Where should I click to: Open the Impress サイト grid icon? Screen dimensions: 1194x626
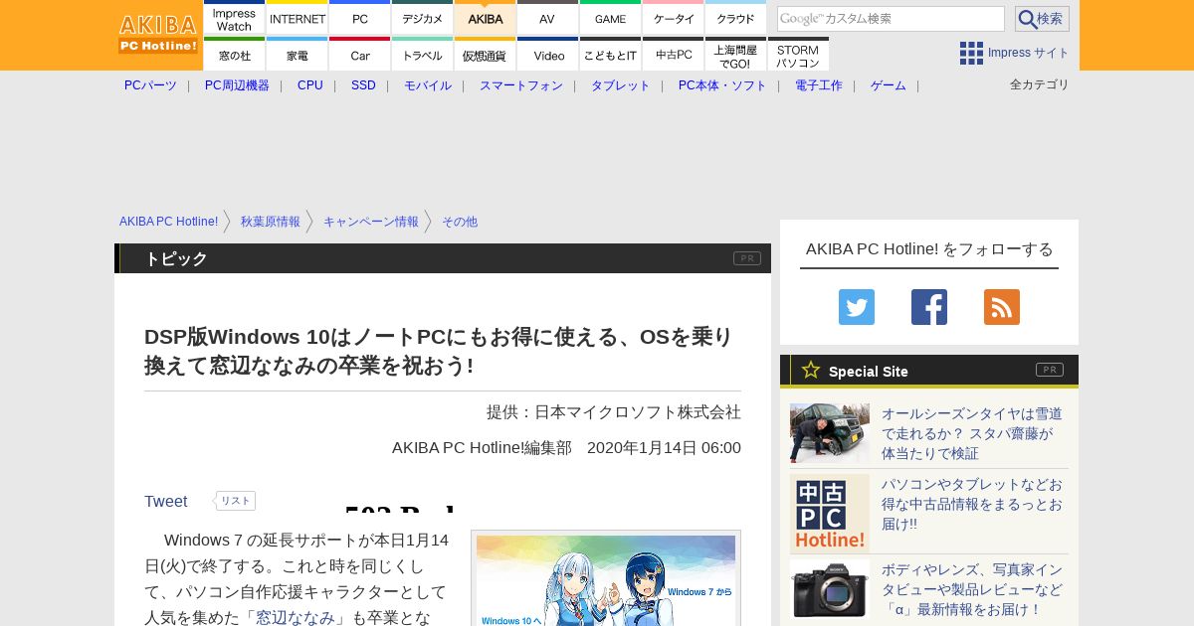click(x=971, y=53)
